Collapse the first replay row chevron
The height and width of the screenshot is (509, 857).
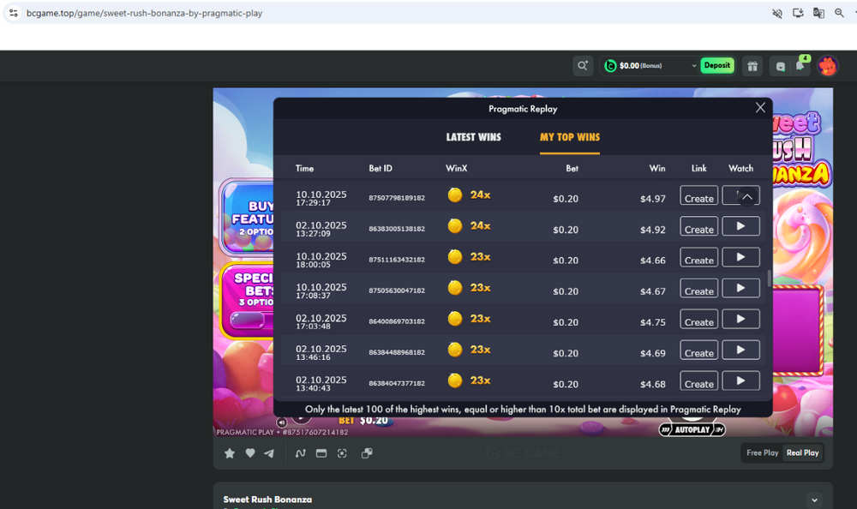tap(740, 195)
